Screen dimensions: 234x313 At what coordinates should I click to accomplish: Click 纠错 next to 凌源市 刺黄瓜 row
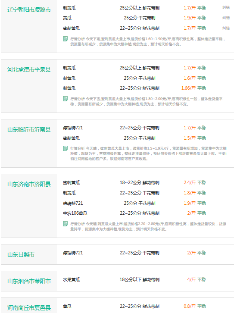226,7
